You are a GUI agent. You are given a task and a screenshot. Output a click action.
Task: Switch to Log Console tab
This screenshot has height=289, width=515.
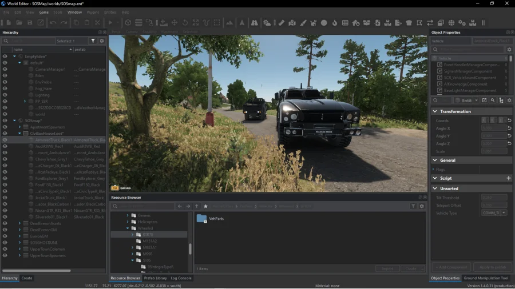point(181,278)
